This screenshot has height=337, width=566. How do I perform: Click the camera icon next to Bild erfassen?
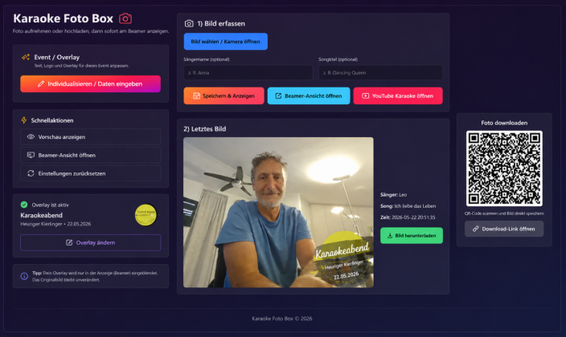click(189, 23)
